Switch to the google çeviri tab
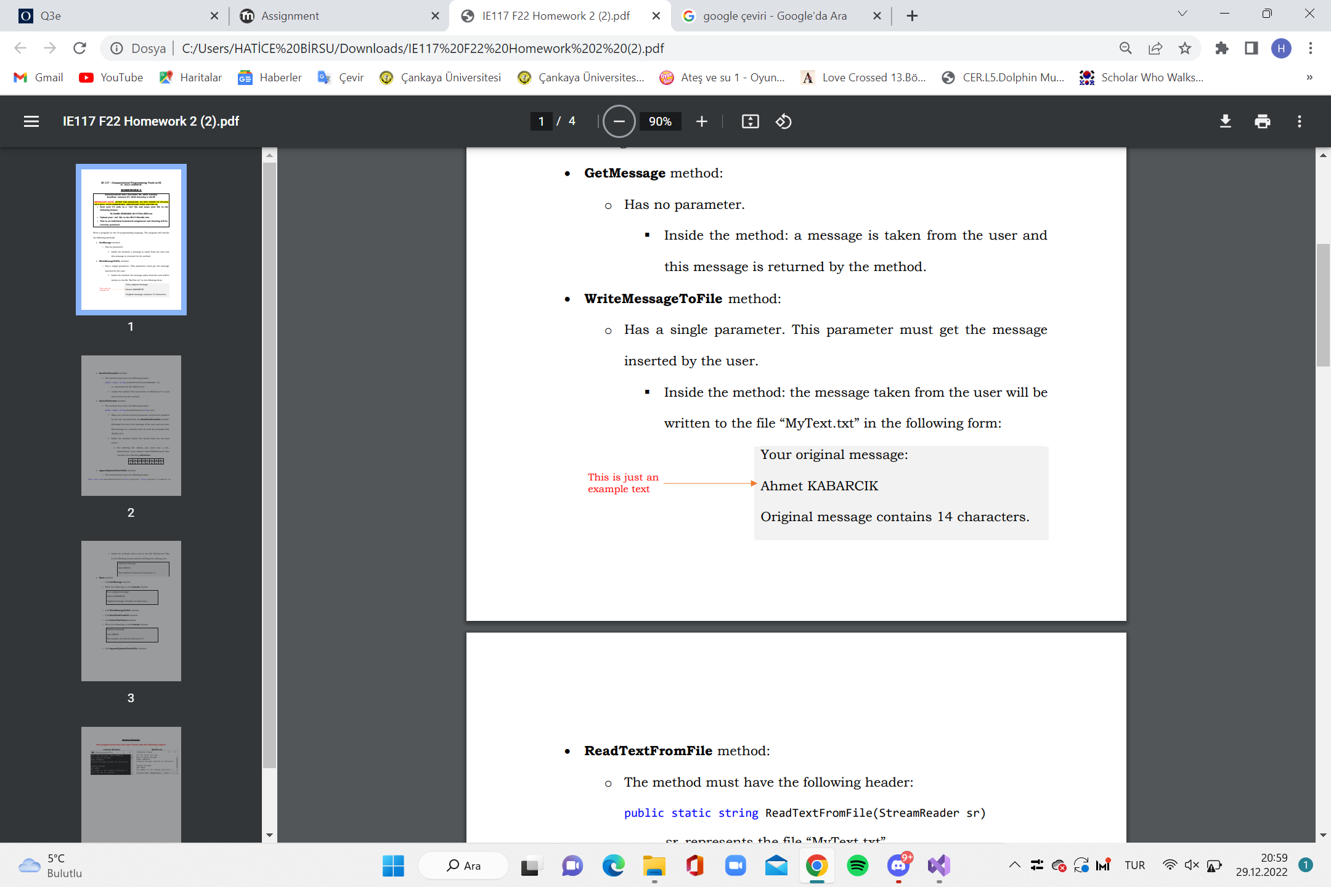This screenshot has height=887, width=1331. pyautogui.click(x=775, y=16)
